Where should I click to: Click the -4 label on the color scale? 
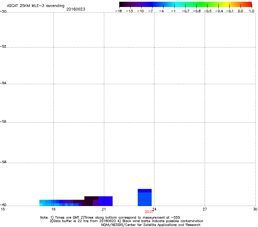pos(161,11)
